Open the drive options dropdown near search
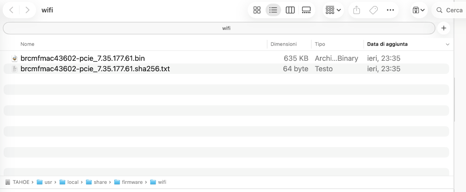 (x=418, y=10)
